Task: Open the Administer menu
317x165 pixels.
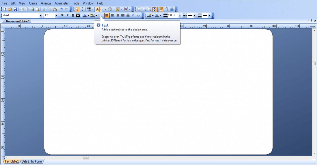Action: coord(62,3)
